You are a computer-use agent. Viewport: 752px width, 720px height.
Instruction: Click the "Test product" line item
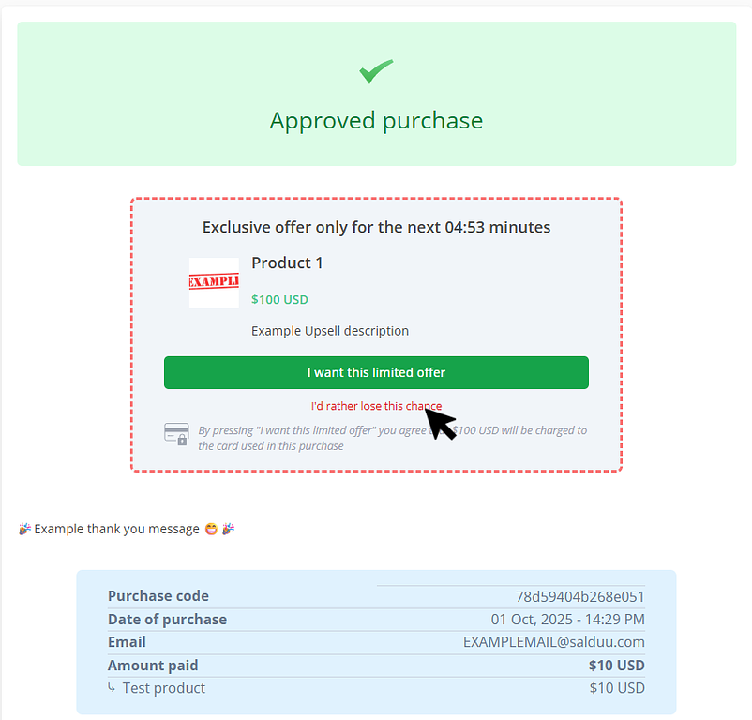pyautogui.click(x=164, y=688)
